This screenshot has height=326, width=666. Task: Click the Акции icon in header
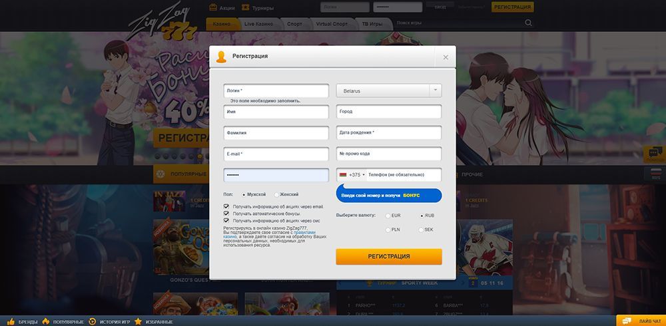point(213,7)
